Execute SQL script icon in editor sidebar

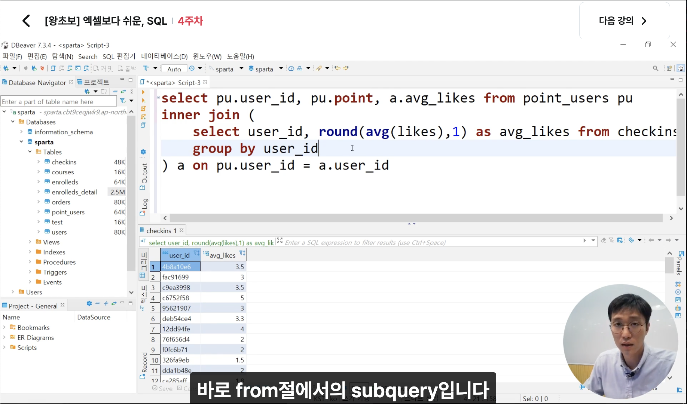click(x=143, y=108)
